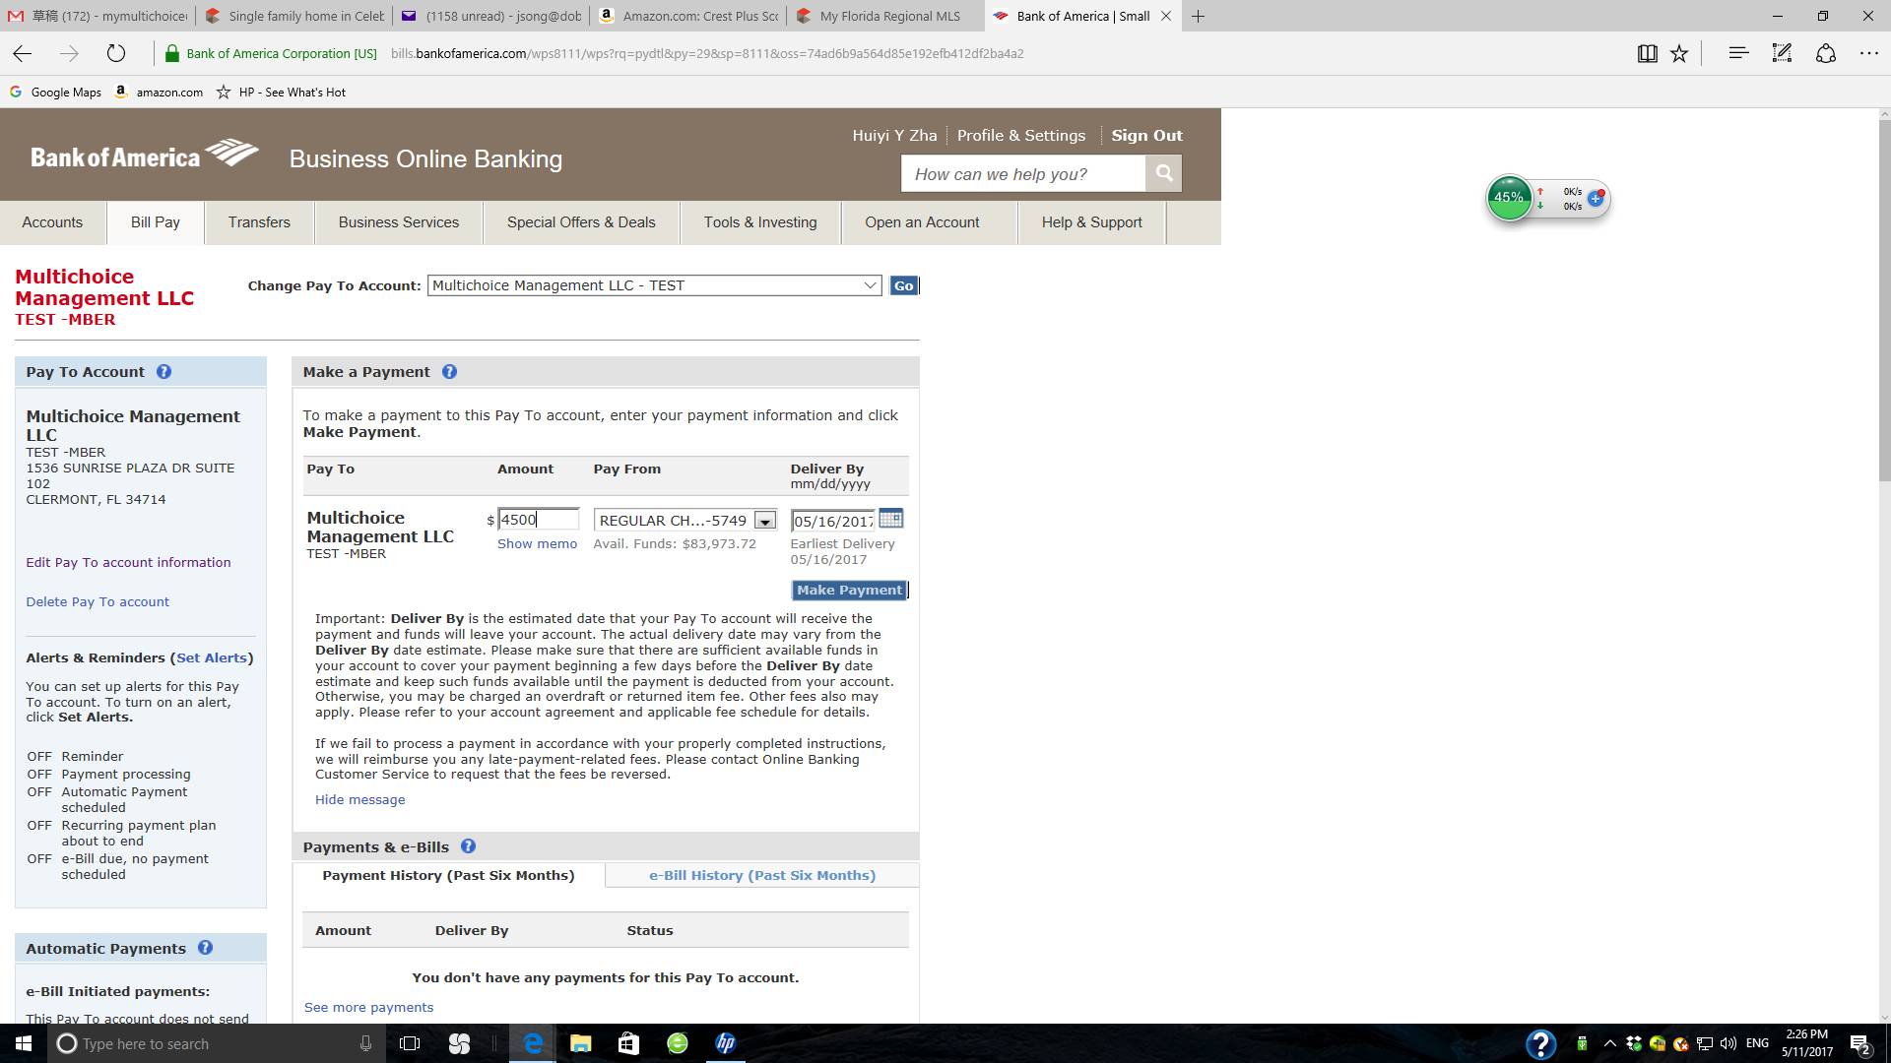The height and width of the screenshot is (1063, 1891).
Task: Click help icon next to Make a Payment
Action: point(449,372)
